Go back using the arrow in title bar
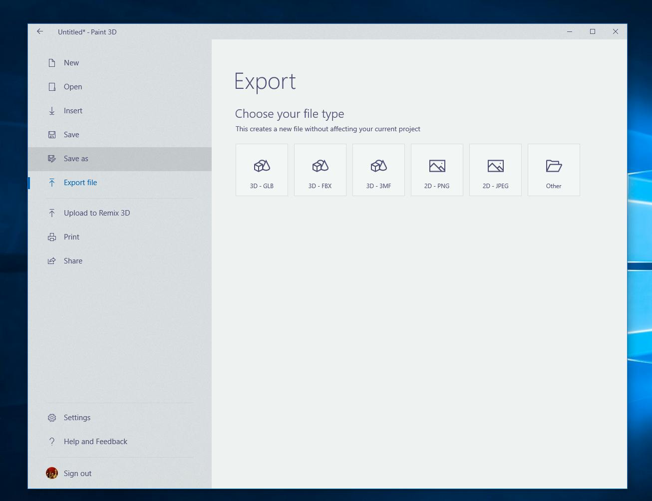The width and height of the screenshot is (652, 501). click(40, 31)
